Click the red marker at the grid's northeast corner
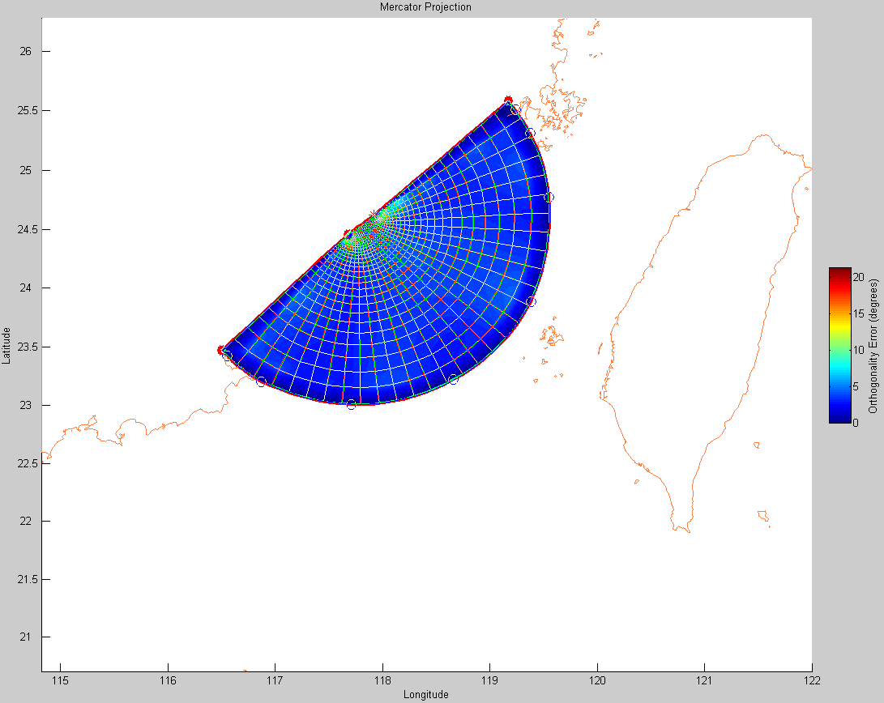884x703 pixels. pyautogui.click(x=508, y=100)
